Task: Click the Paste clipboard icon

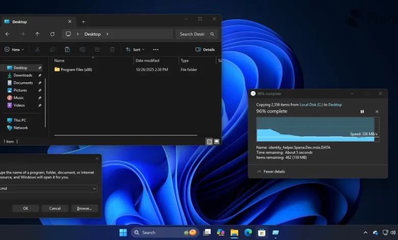Action: click(67, 50)
